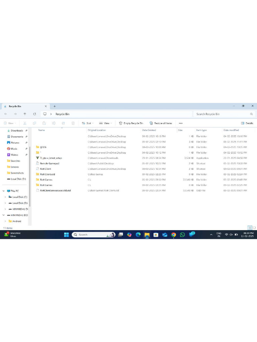This screenshot has height=342, width=257.
Task: Click the Riot Client.old folder icon
Action: coord(37,174)
